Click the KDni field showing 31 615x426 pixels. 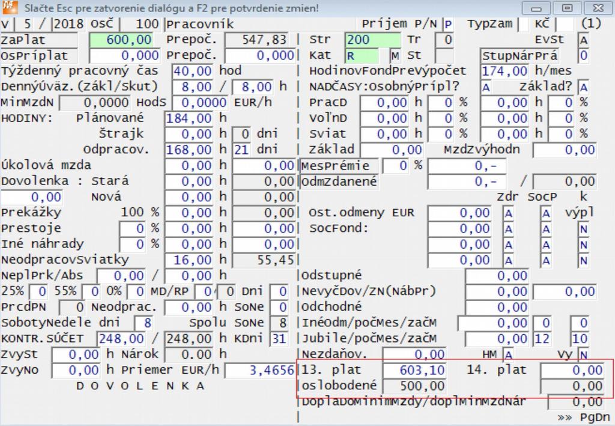click(x=279, y=338)
